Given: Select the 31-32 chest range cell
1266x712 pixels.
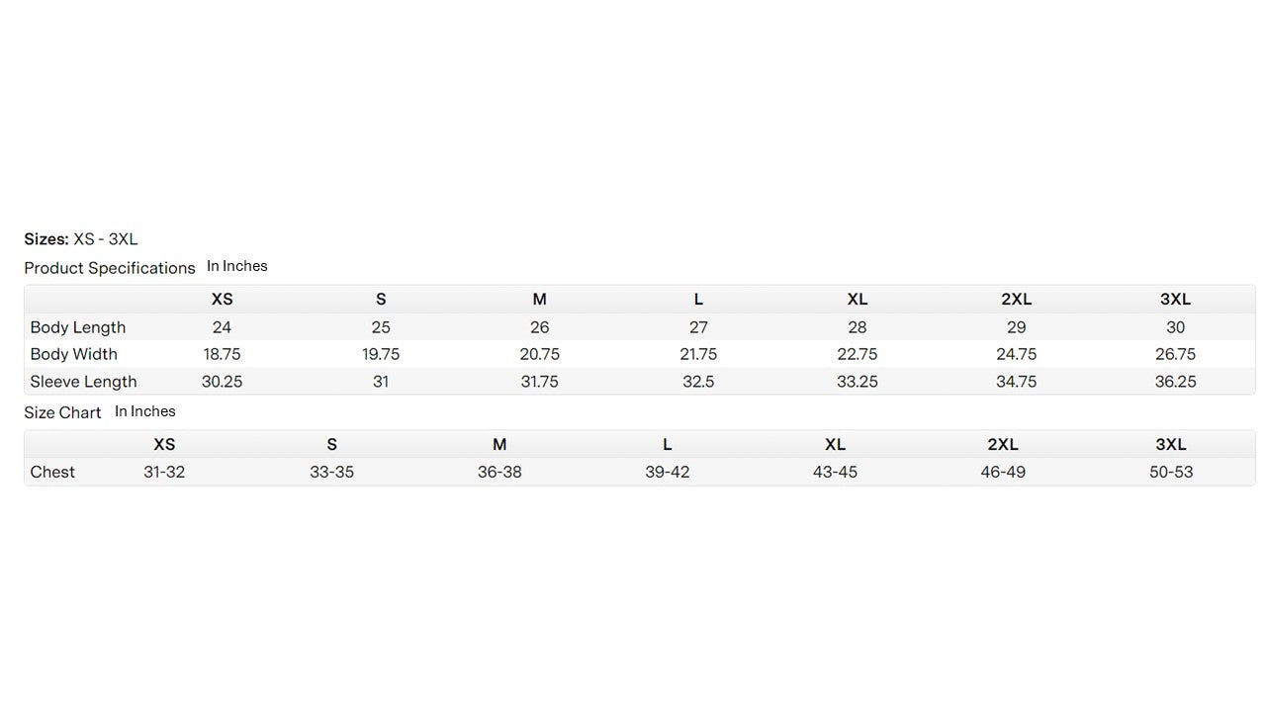Looking at the screenshot, I should pos(164,472).
